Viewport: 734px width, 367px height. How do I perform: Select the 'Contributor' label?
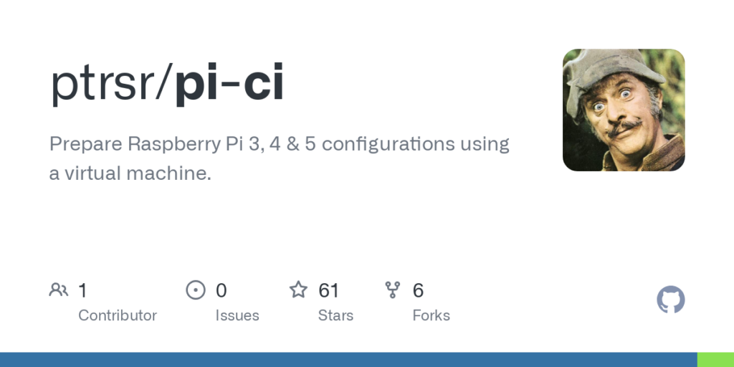(x=118, y=315)
